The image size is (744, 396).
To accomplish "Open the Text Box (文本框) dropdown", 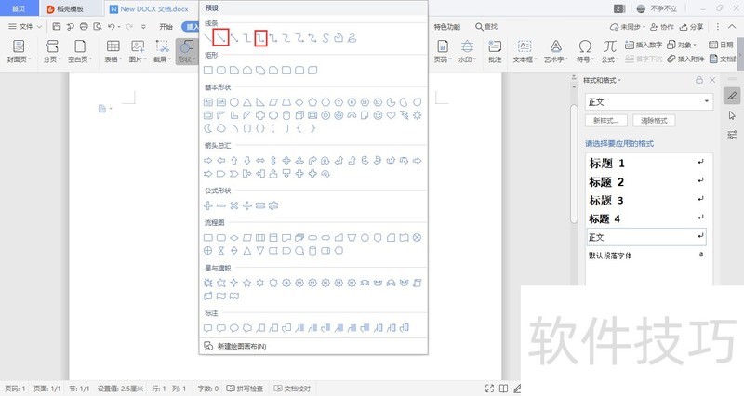I will point(525,51).
